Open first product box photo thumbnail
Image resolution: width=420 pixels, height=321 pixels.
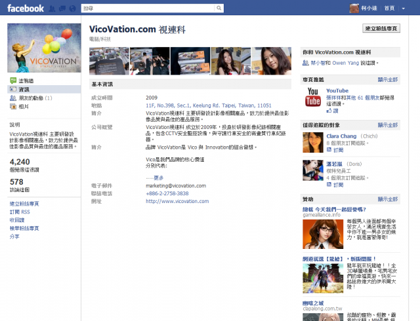tap(109, 61)
